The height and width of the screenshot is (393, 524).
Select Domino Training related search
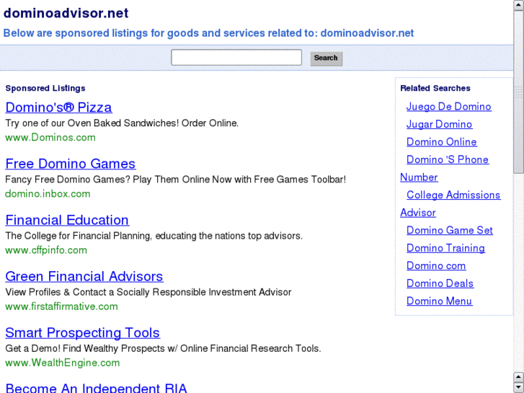445,248
